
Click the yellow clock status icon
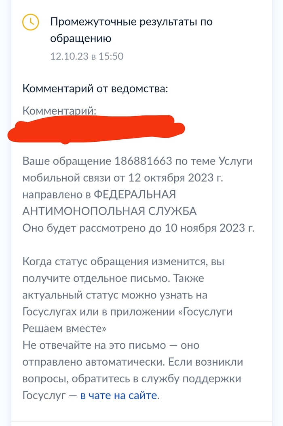pos(30,22)
